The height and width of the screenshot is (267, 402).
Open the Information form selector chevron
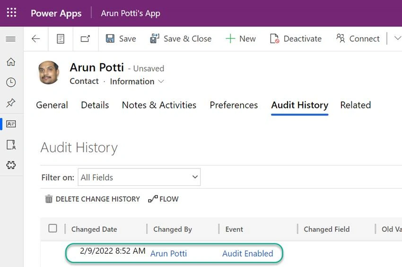(161, 82)
